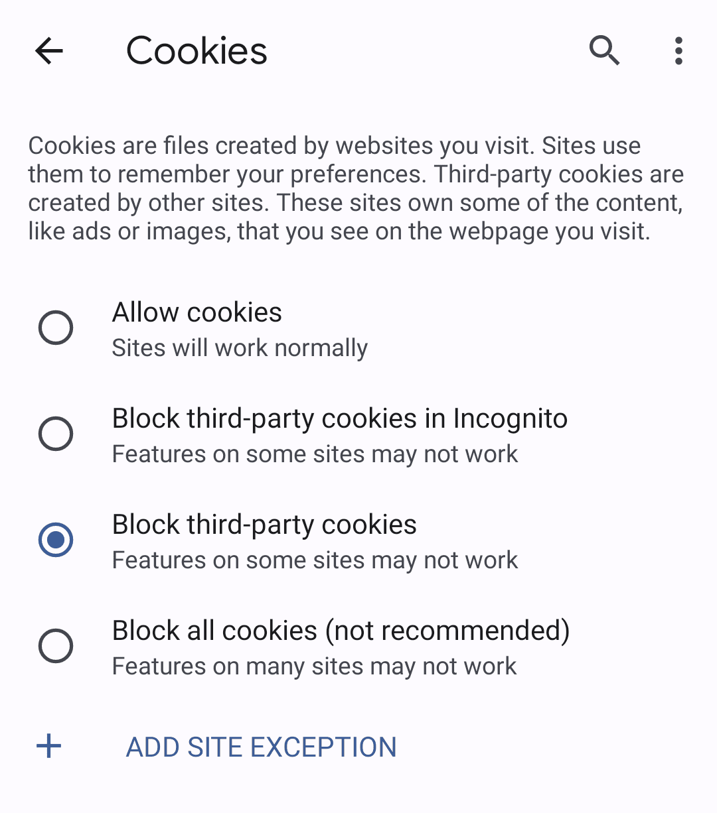Click "Features on some sites may not work" under Block third-party cookies
The width and height of the screenshot is (717, 813).
point(315,560)
